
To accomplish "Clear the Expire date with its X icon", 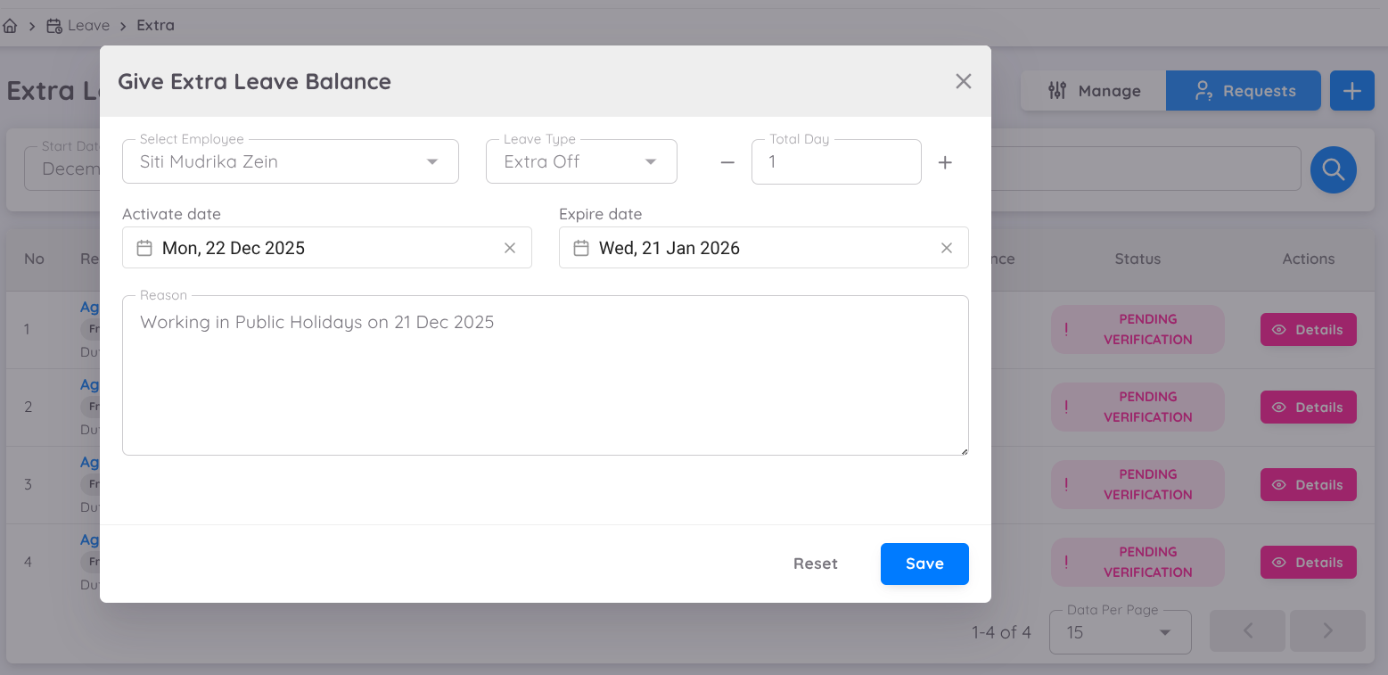I will click(x=947, y=248).
